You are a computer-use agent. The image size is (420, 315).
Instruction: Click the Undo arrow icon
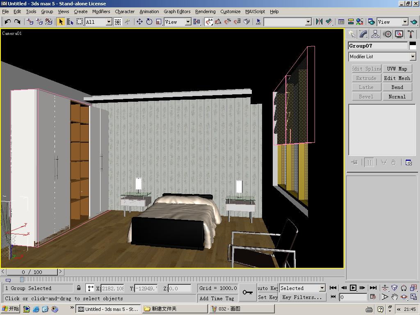point(7,22)
